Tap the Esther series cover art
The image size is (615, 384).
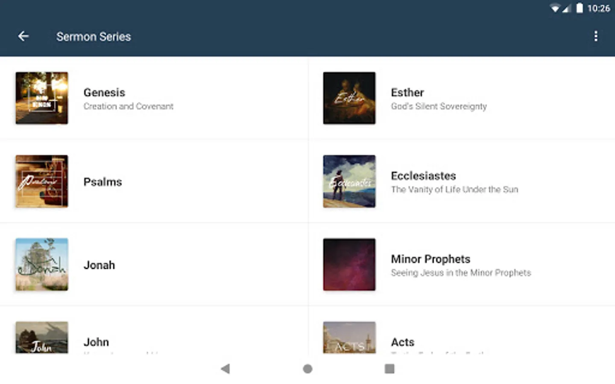tap(349, 98)
